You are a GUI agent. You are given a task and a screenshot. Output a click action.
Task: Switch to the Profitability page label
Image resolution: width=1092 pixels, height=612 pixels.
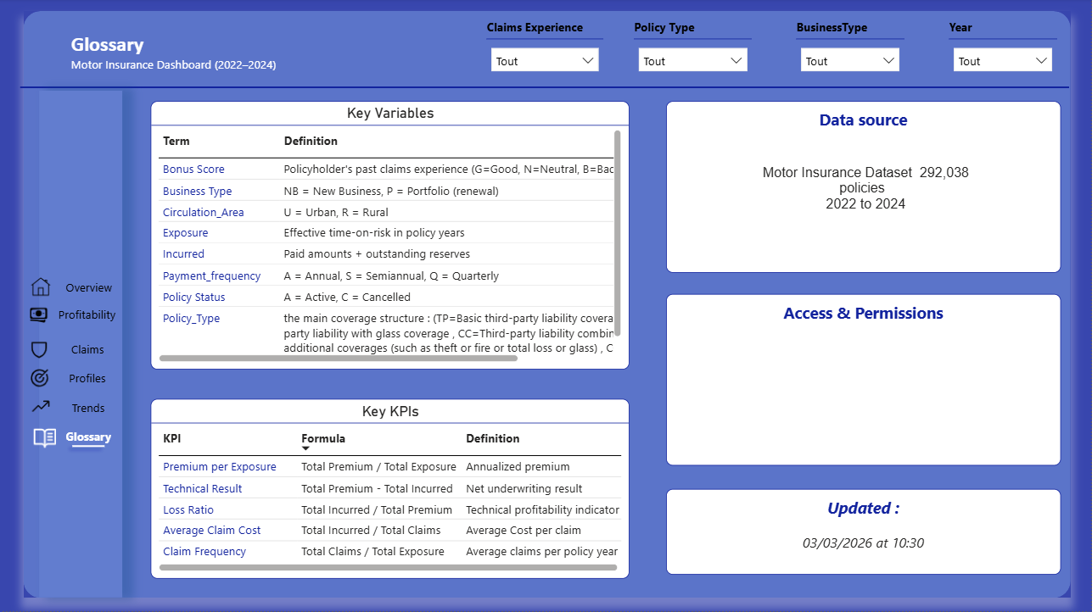pyautogui.click(x=87, y=315)
